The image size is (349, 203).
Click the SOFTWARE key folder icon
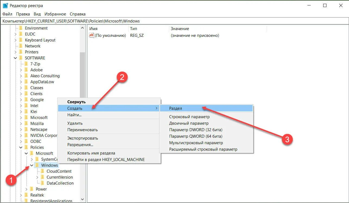click(21, 58)
